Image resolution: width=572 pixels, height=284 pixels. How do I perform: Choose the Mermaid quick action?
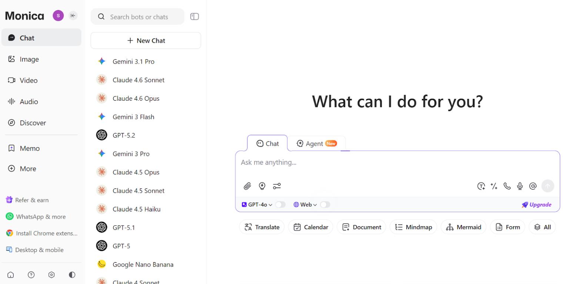(x=464, y=227)
